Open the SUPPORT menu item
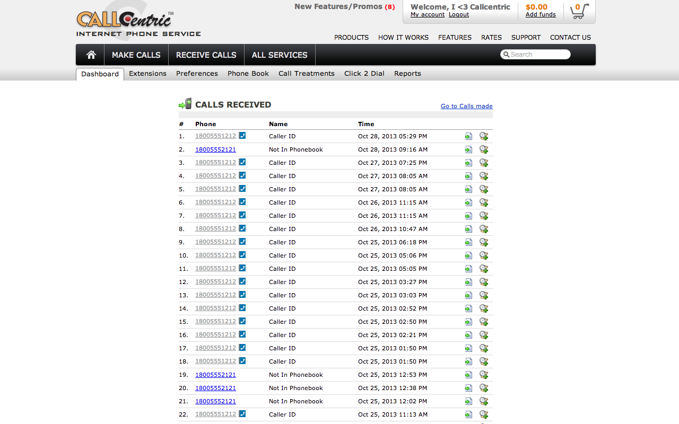This screenshot has width=679, height=424. [x=526, y=37]
